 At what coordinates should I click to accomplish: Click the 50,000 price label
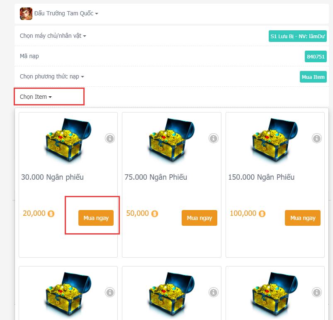(137, 213)
